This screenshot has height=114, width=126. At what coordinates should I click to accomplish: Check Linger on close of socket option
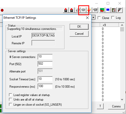point(10,104)
